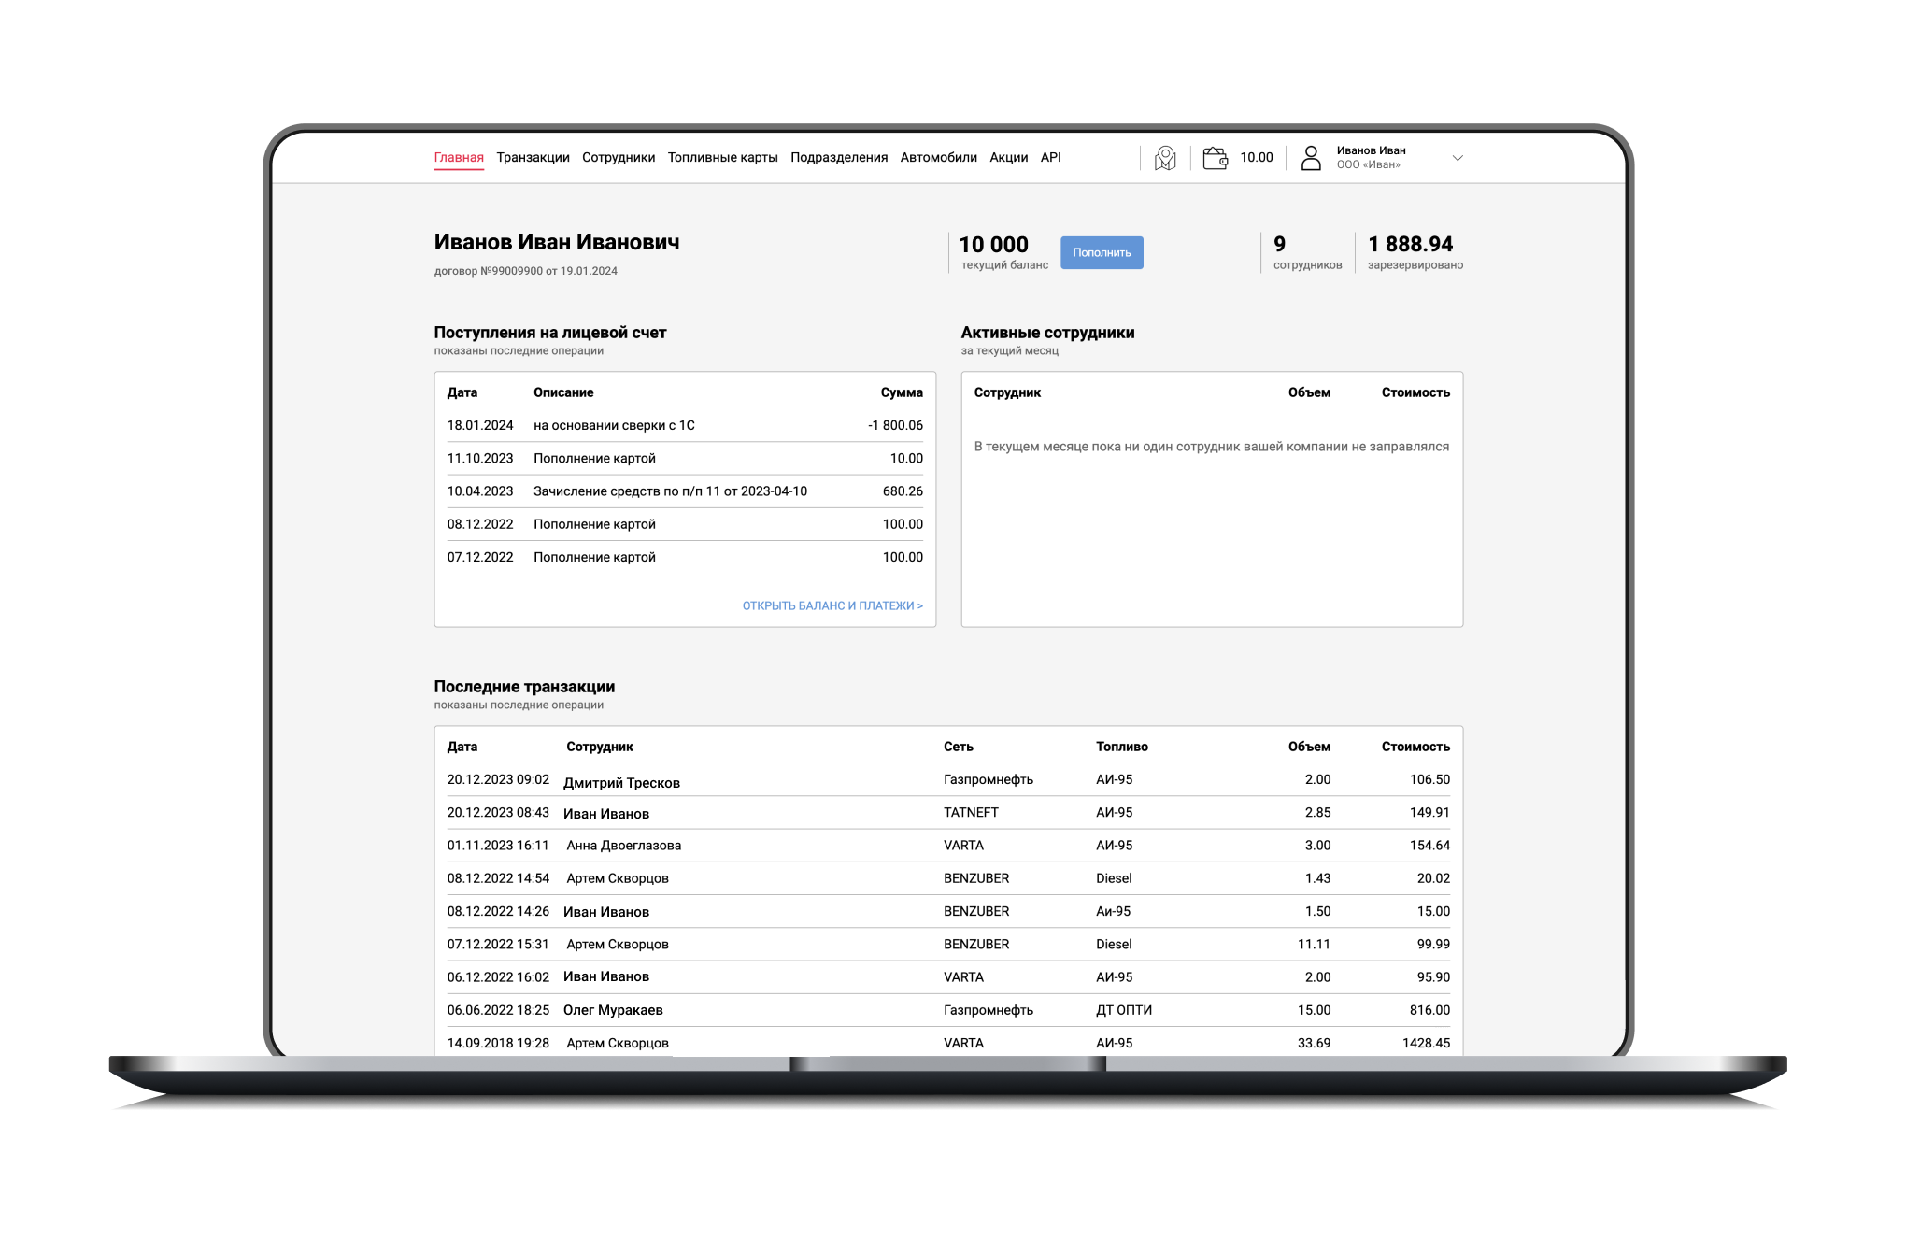The height and width of the screenshot is (1239, 1906).
Task: Click the Анна Двоеглазова transaction entry
Action: (x=623, y=846)
